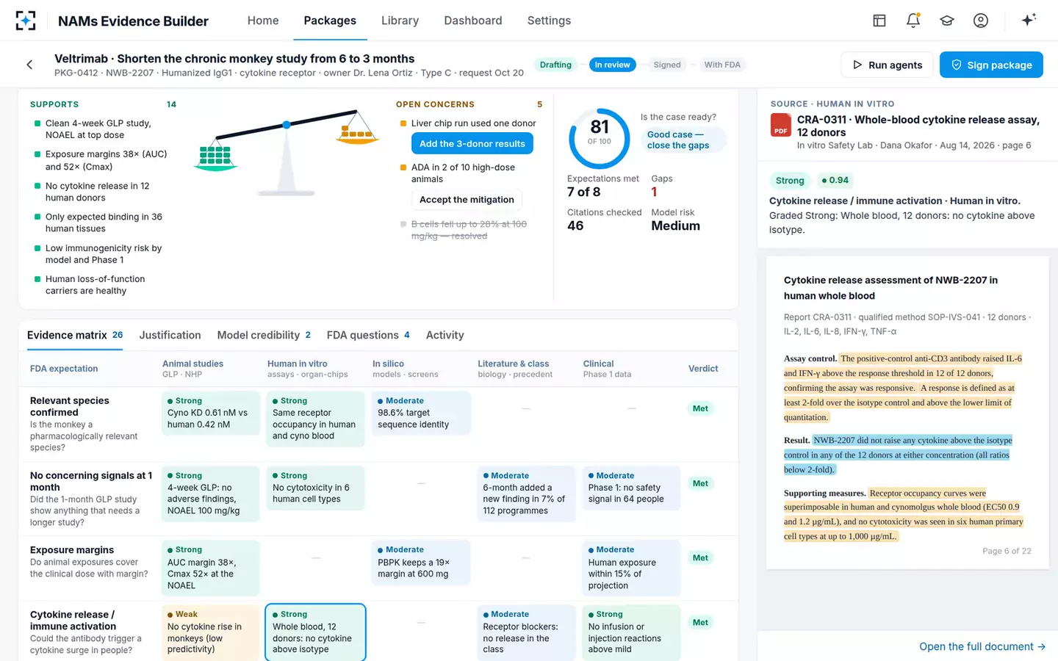This screenshot has width=1058, height=661.
Task: Click the Sign package button
Action: 991,65
